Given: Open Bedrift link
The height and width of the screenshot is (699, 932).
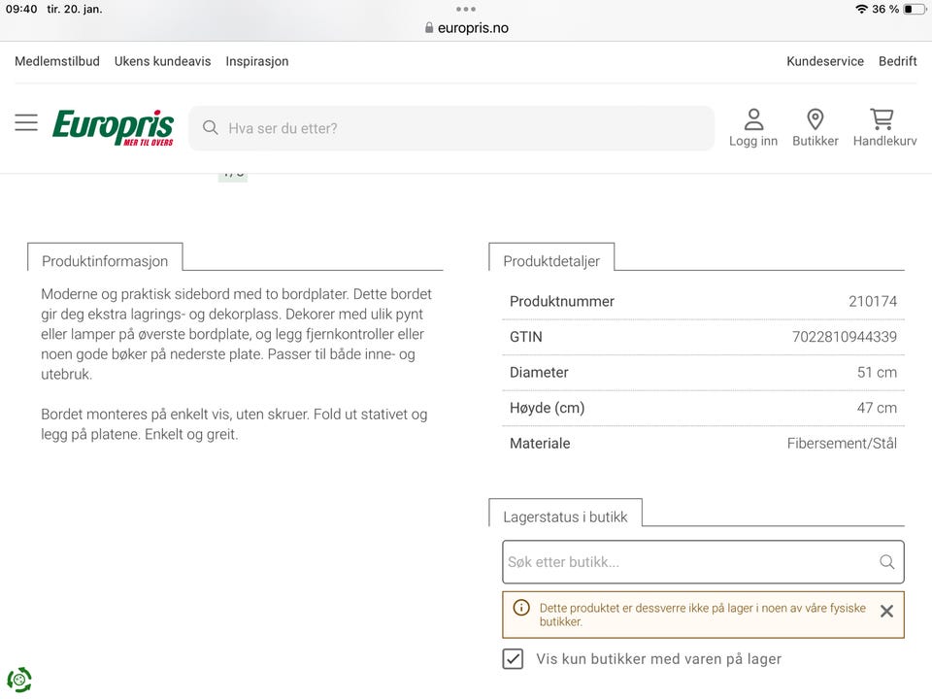Looking at the screenshot, I should pos(897,61).
